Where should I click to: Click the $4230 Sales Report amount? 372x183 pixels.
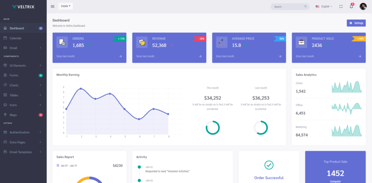click(x=118, y=166)
